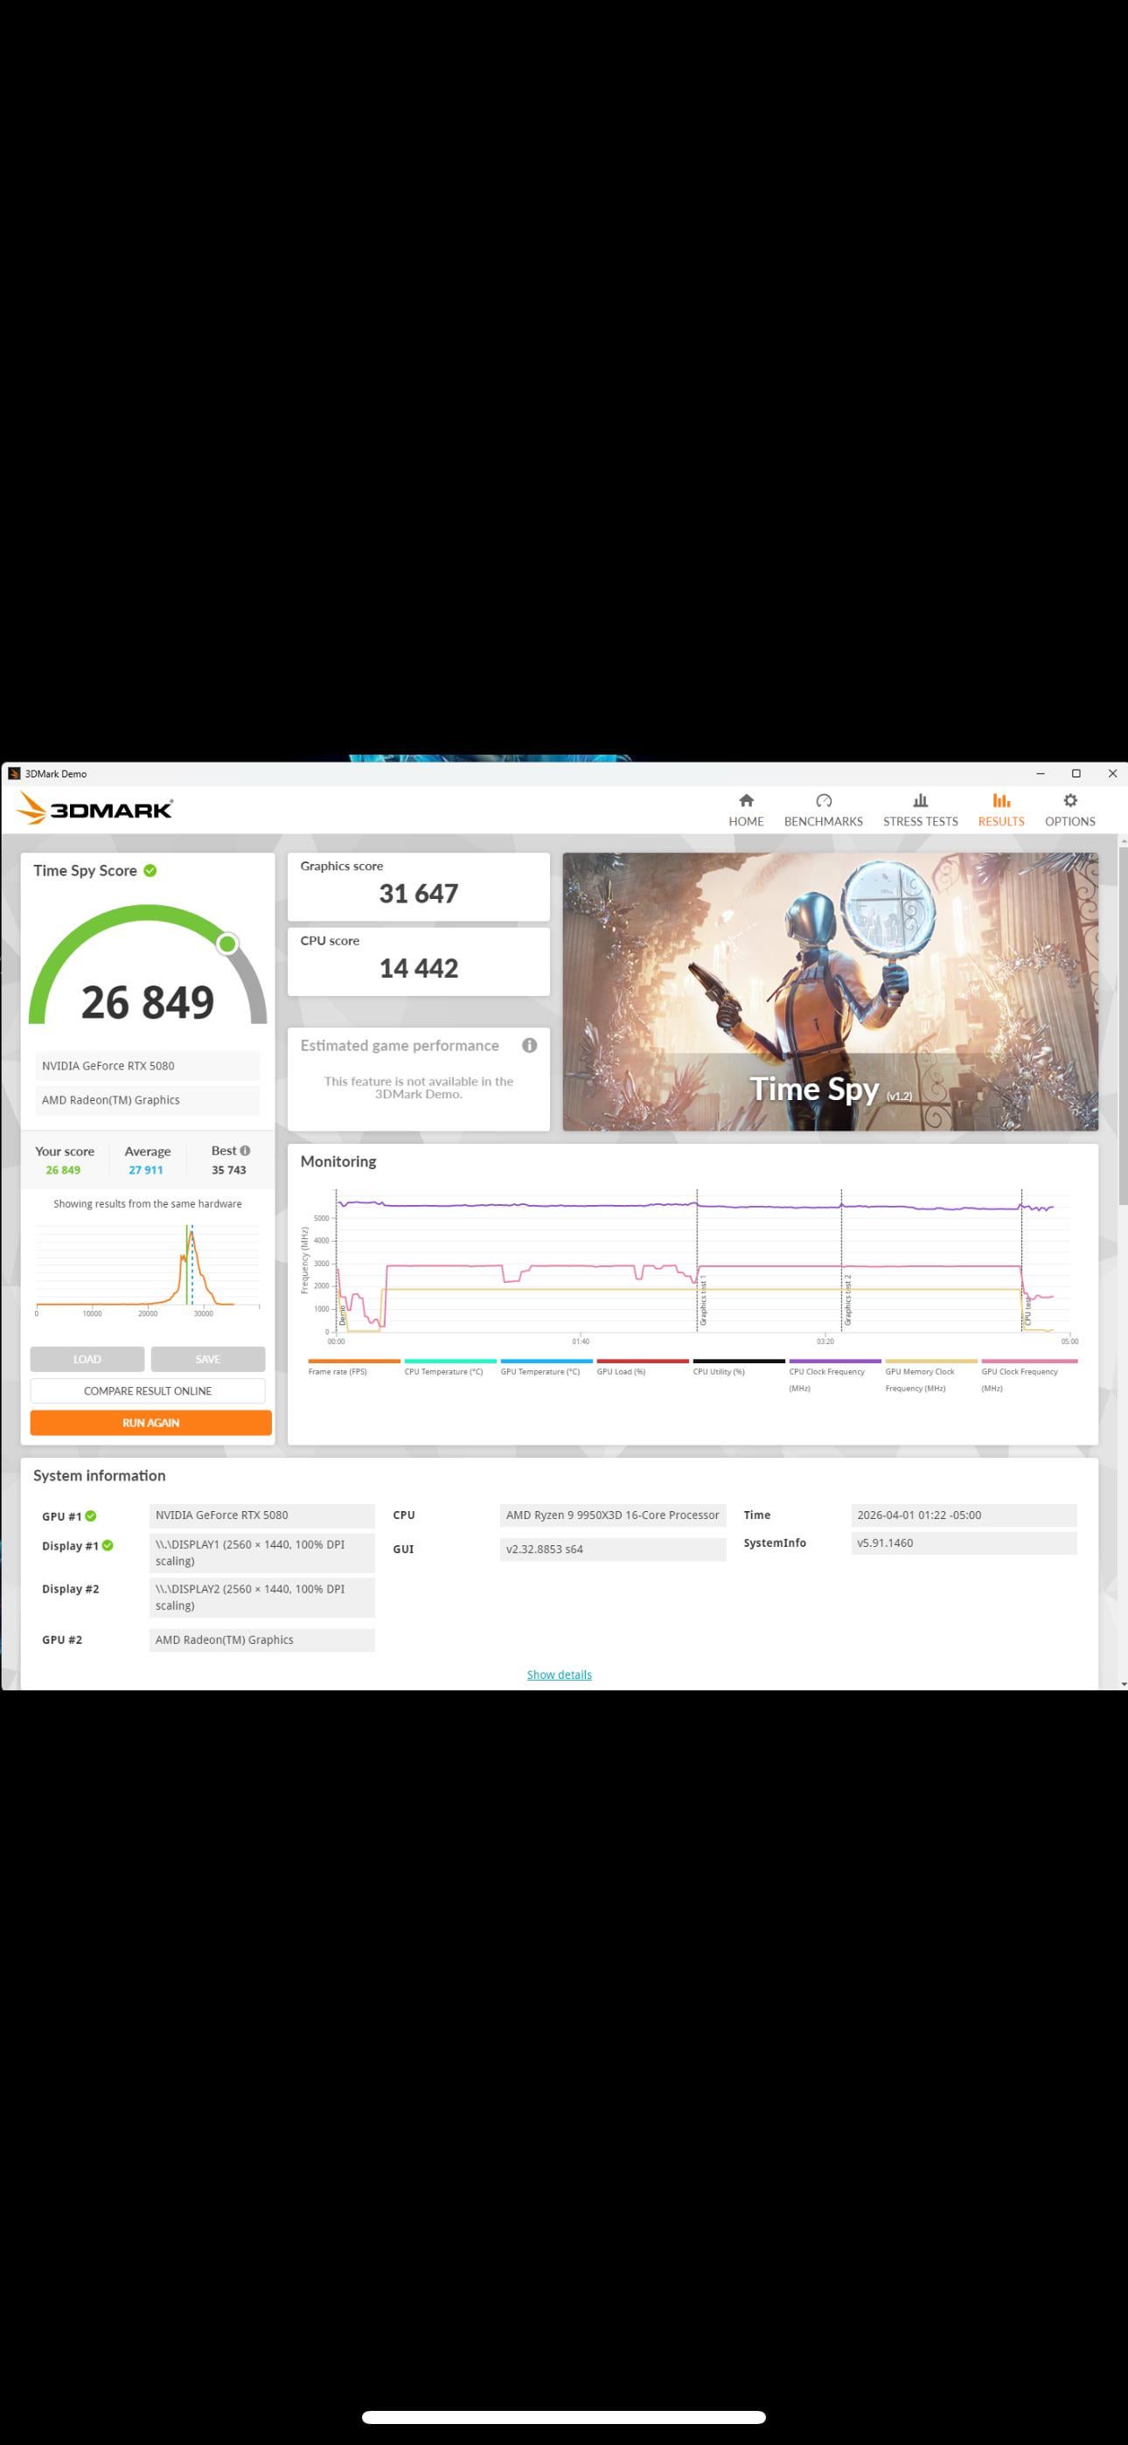
Task: Go to Benchmarks gauge icon
Action: [x=823, y=800]
